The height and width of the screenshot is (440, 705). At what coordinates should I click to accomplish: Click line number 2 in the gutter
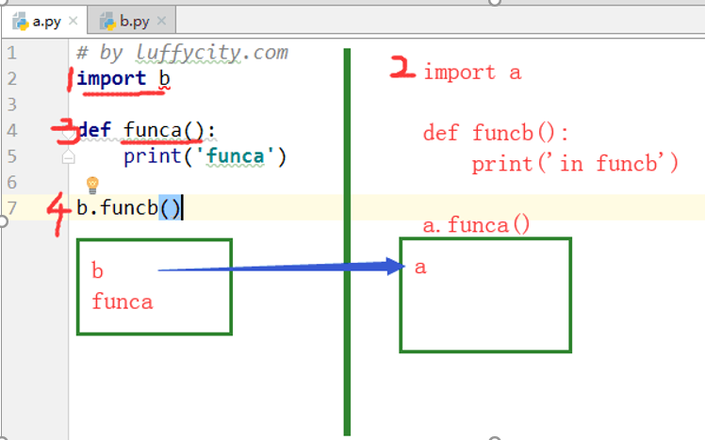pos(12,79)
